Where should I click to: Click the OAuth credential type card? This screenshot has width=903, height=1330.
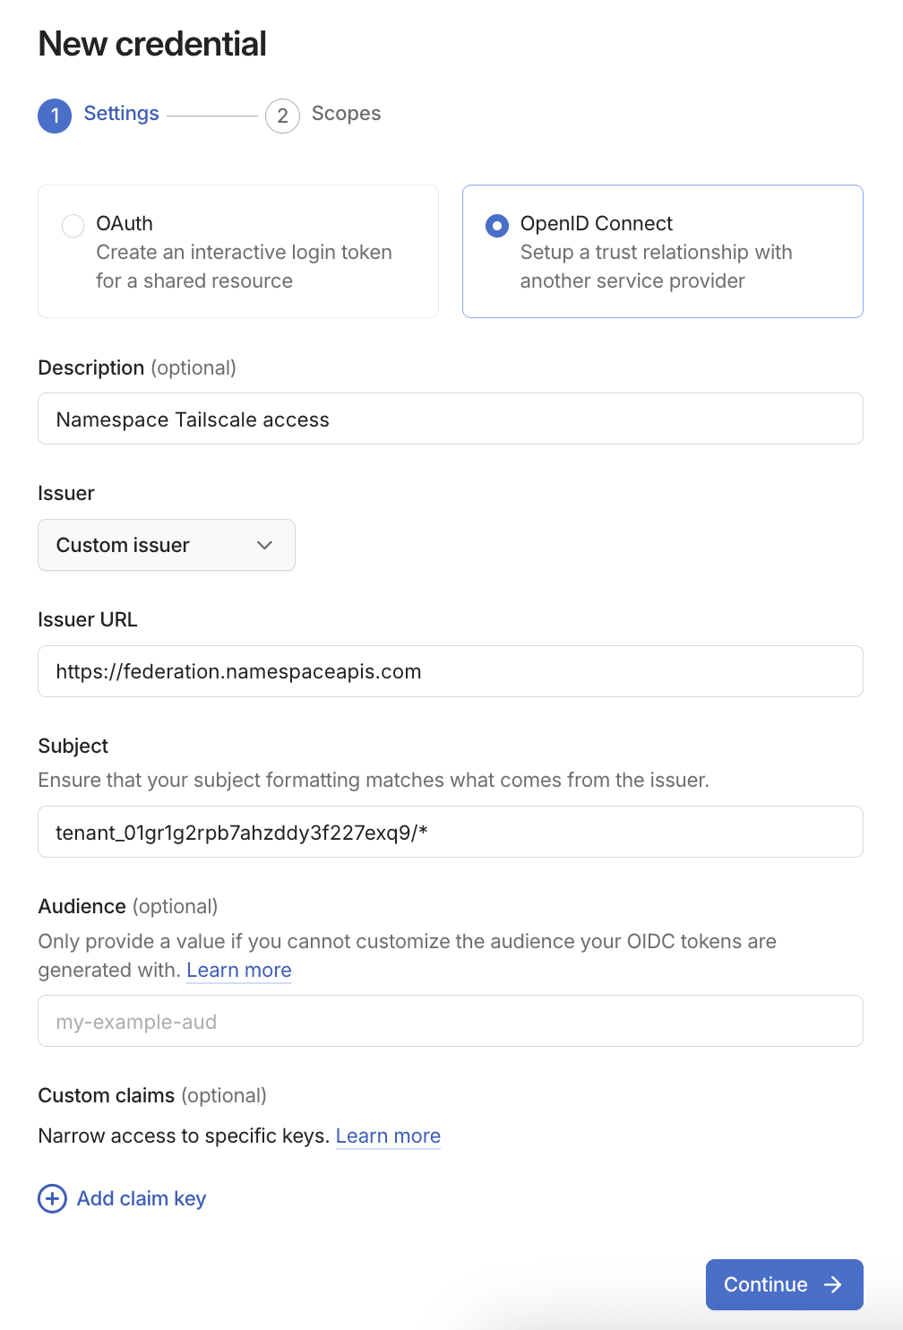tap(237, 251)
